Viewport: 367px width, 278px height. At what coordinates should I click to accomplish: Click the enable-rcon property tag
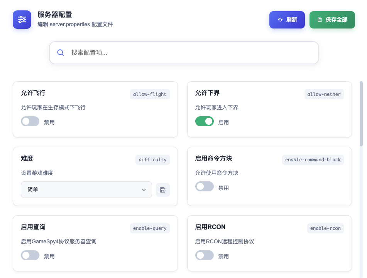(325, 228)
